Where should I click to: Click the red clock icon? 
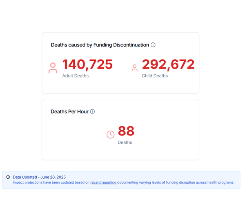point(110,134)
